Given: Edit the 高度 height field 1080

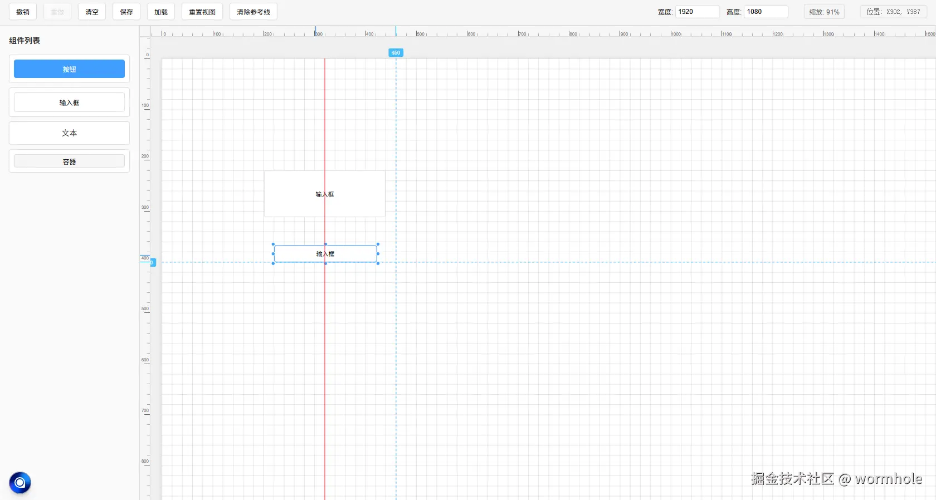Looking at the screenshot, I should point(766,12).
